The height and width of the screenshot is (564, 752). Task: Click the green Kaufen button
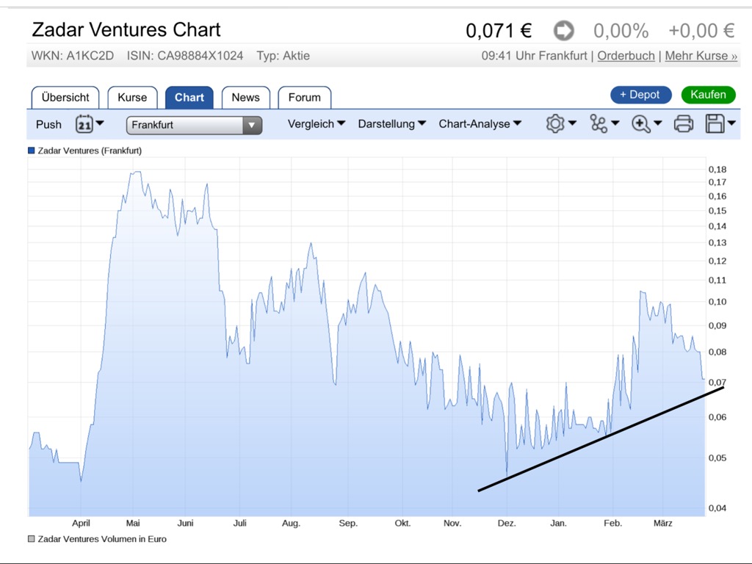[x=707, y=95]
